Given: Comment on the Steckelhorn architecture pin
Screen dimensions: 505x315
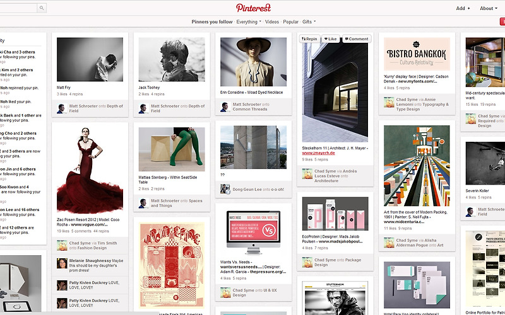Looking at the screenshot, I should [357, 39].
